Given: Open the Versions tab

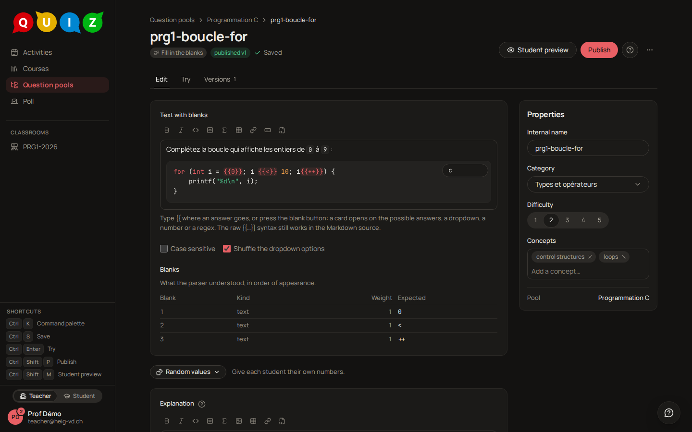Looking at the screenshot, I should coord(220,79).
